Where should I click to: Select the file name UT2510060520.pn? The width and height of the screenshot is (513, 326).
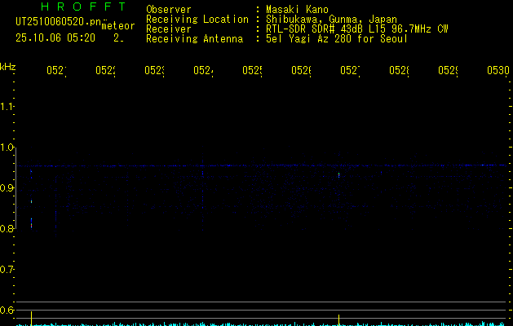pos(59,22)
